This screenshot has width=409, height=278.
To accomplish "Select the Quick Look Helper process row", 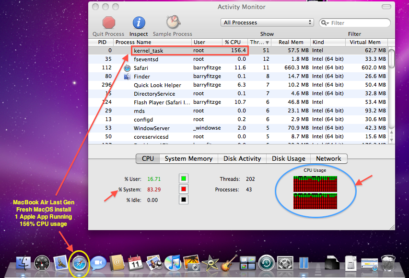I will (238, 85).
